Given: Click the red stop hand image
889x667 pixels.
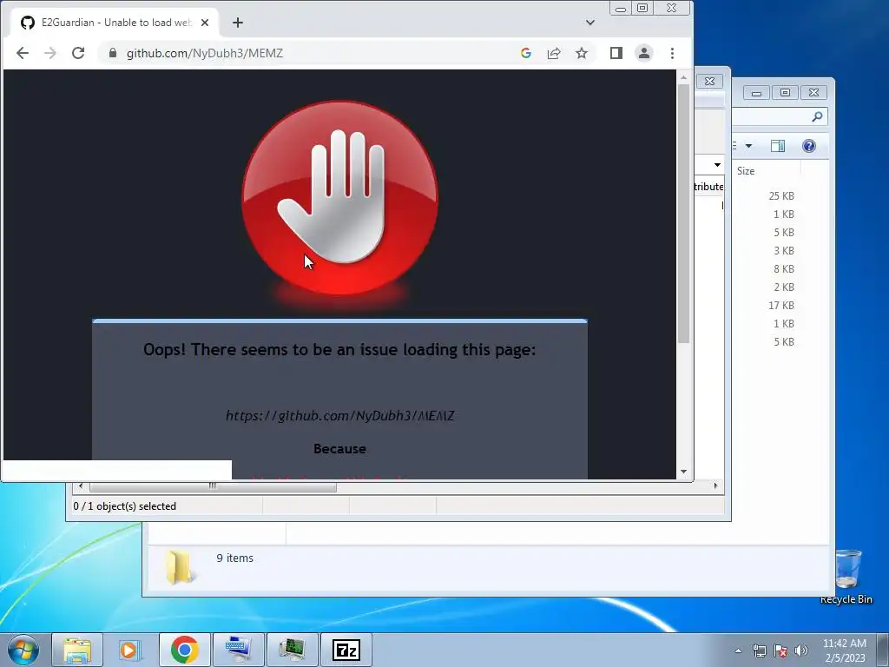Looking at the screenshot, I should click(x=339, y=198).
